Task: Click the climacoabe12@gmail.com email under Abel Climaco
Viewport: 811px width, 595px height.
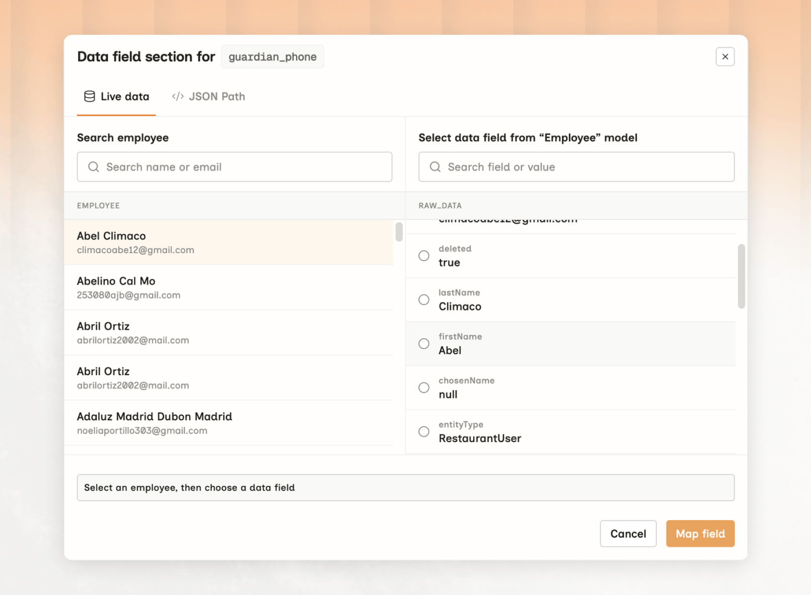Action: 135,250
